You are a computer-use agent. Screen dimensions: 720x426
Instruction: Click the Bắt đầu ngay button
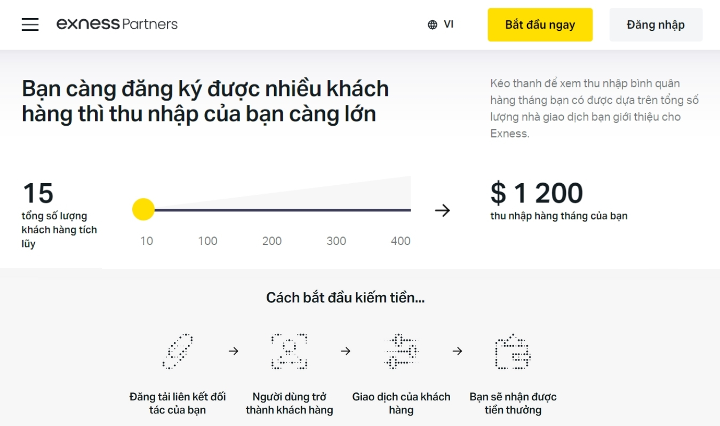tap(540, 24)
